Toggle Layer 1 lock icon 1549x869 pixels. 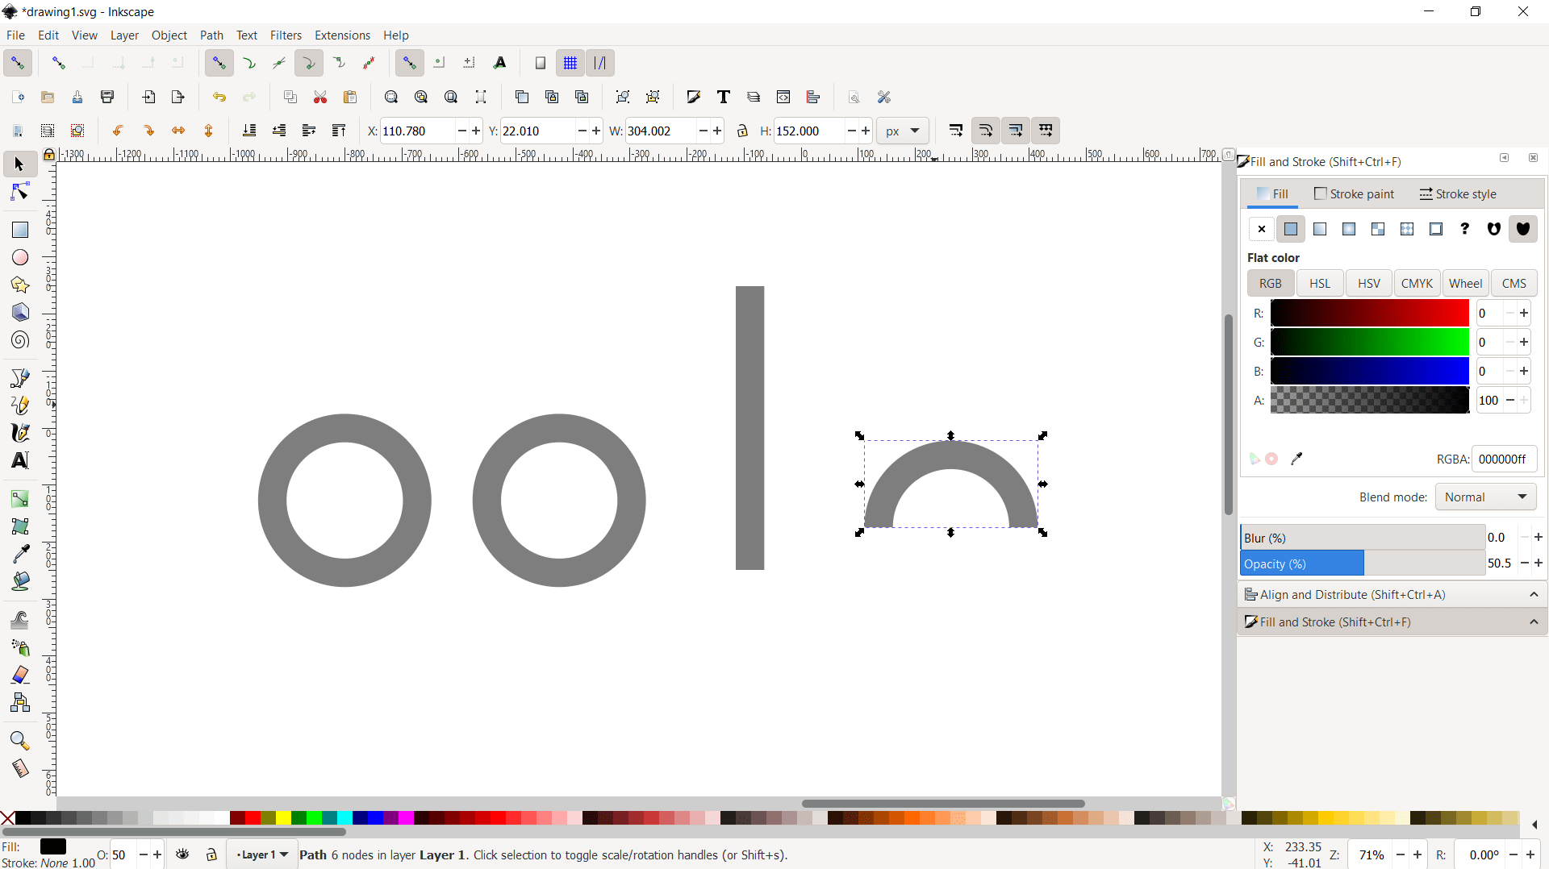click(x=211, y=854)
